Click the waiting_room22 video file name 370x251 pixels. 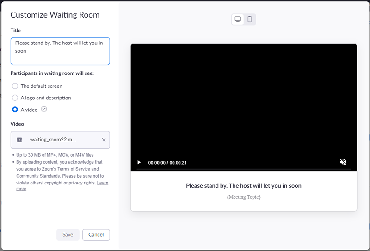[53, 140]
